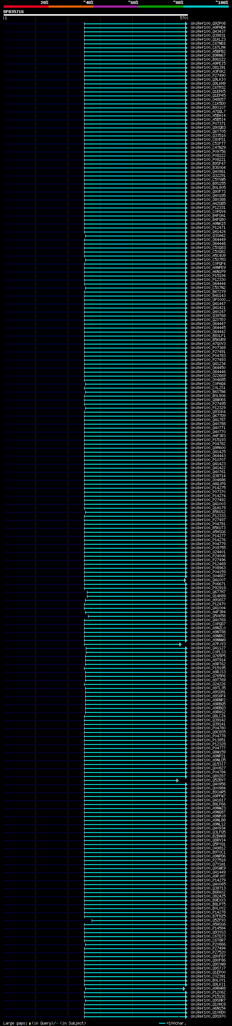Open UniRef100_A9TL35 entry
The image size is (232, 1026).
pos(208,688)
